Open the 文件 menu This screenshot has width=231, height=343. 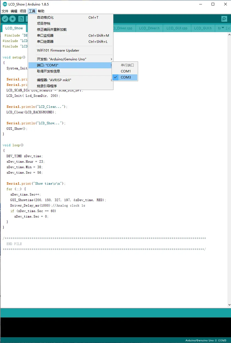tap(5, 11)
